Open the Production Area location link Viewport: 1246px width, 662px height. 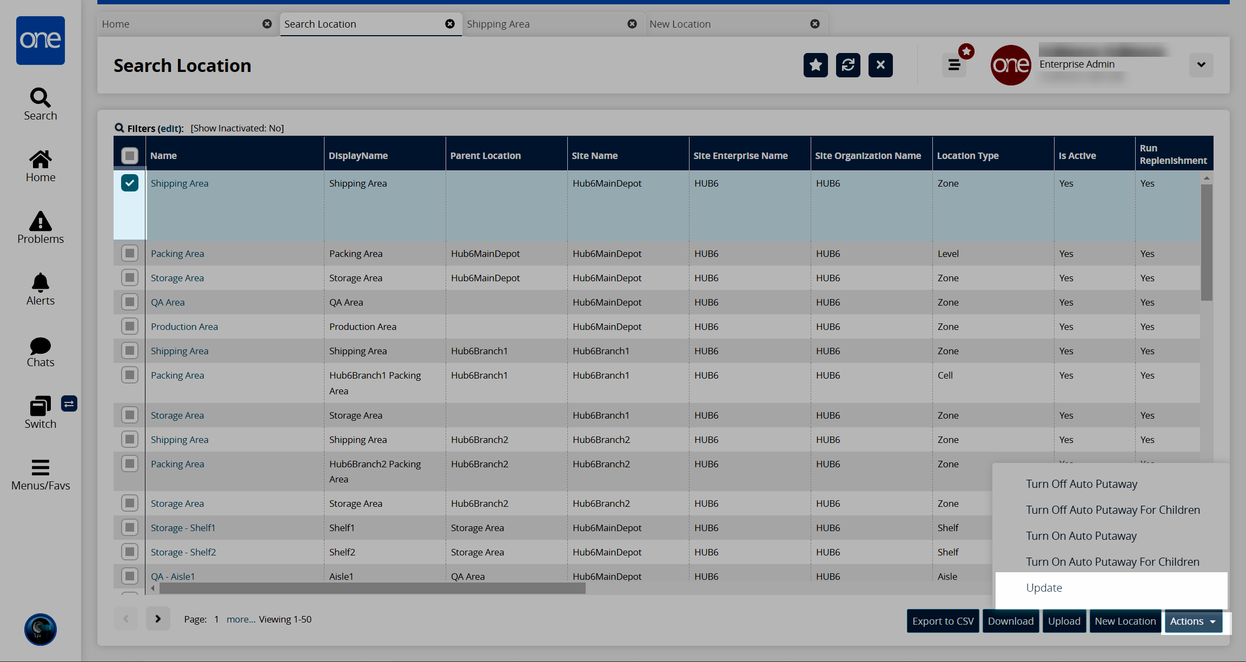point(184,326)
